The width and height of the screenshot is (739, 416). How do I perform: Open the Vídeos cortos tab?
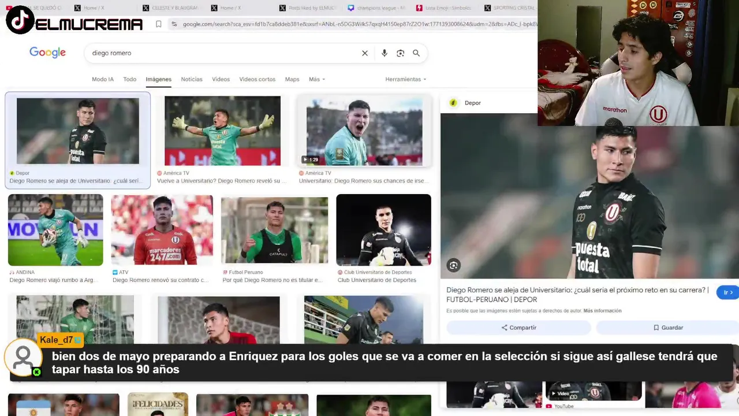pyautogui.click(x=257, y=79)
